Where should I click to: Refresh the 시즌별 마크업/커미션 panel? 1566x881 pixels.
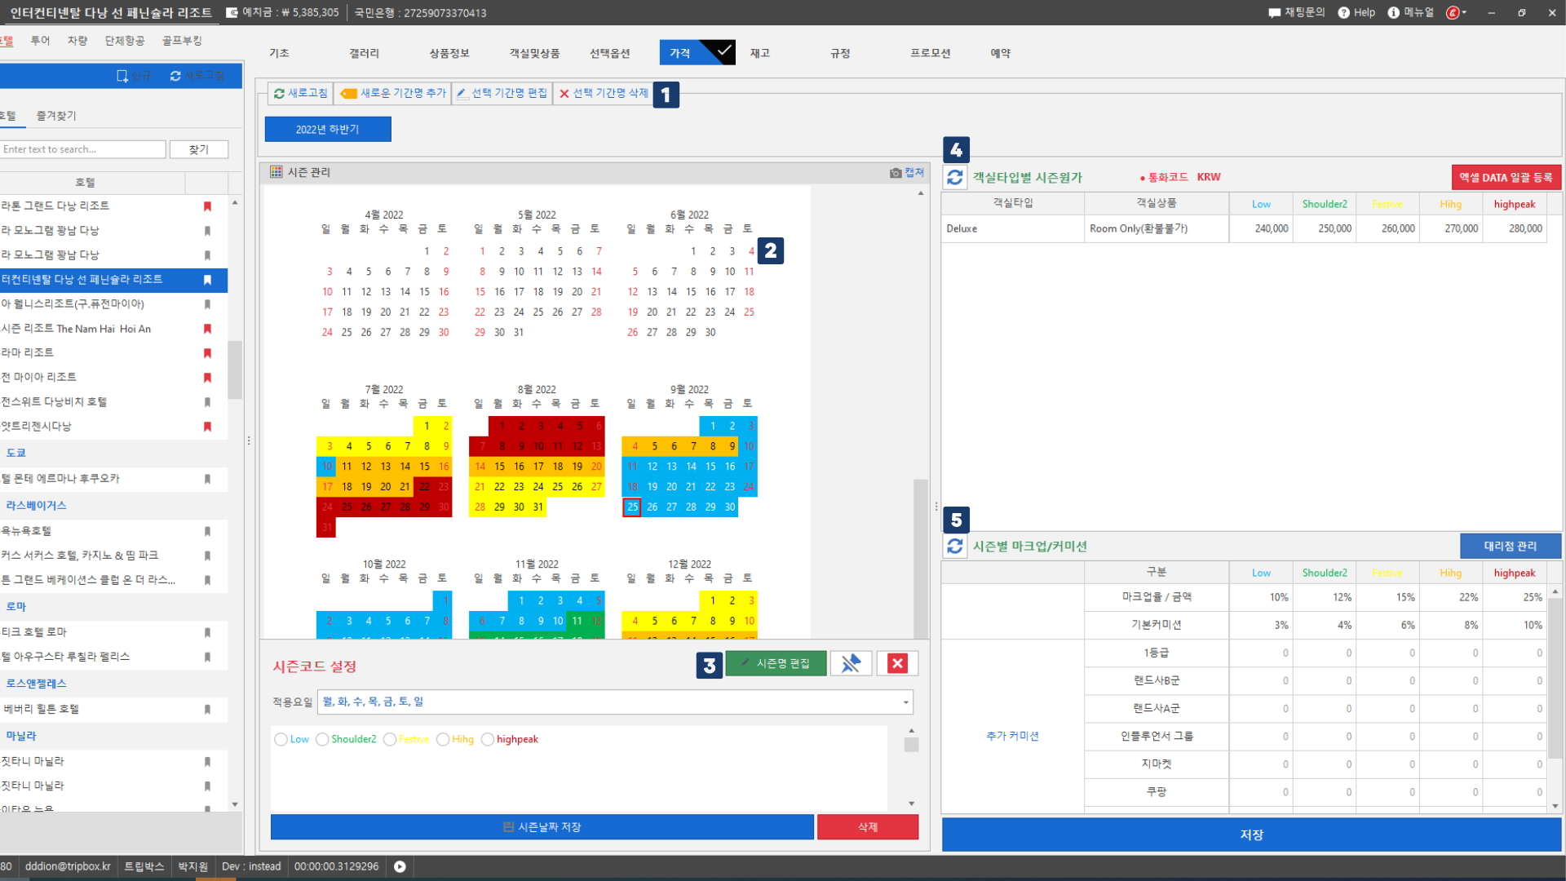coord(955,547)
